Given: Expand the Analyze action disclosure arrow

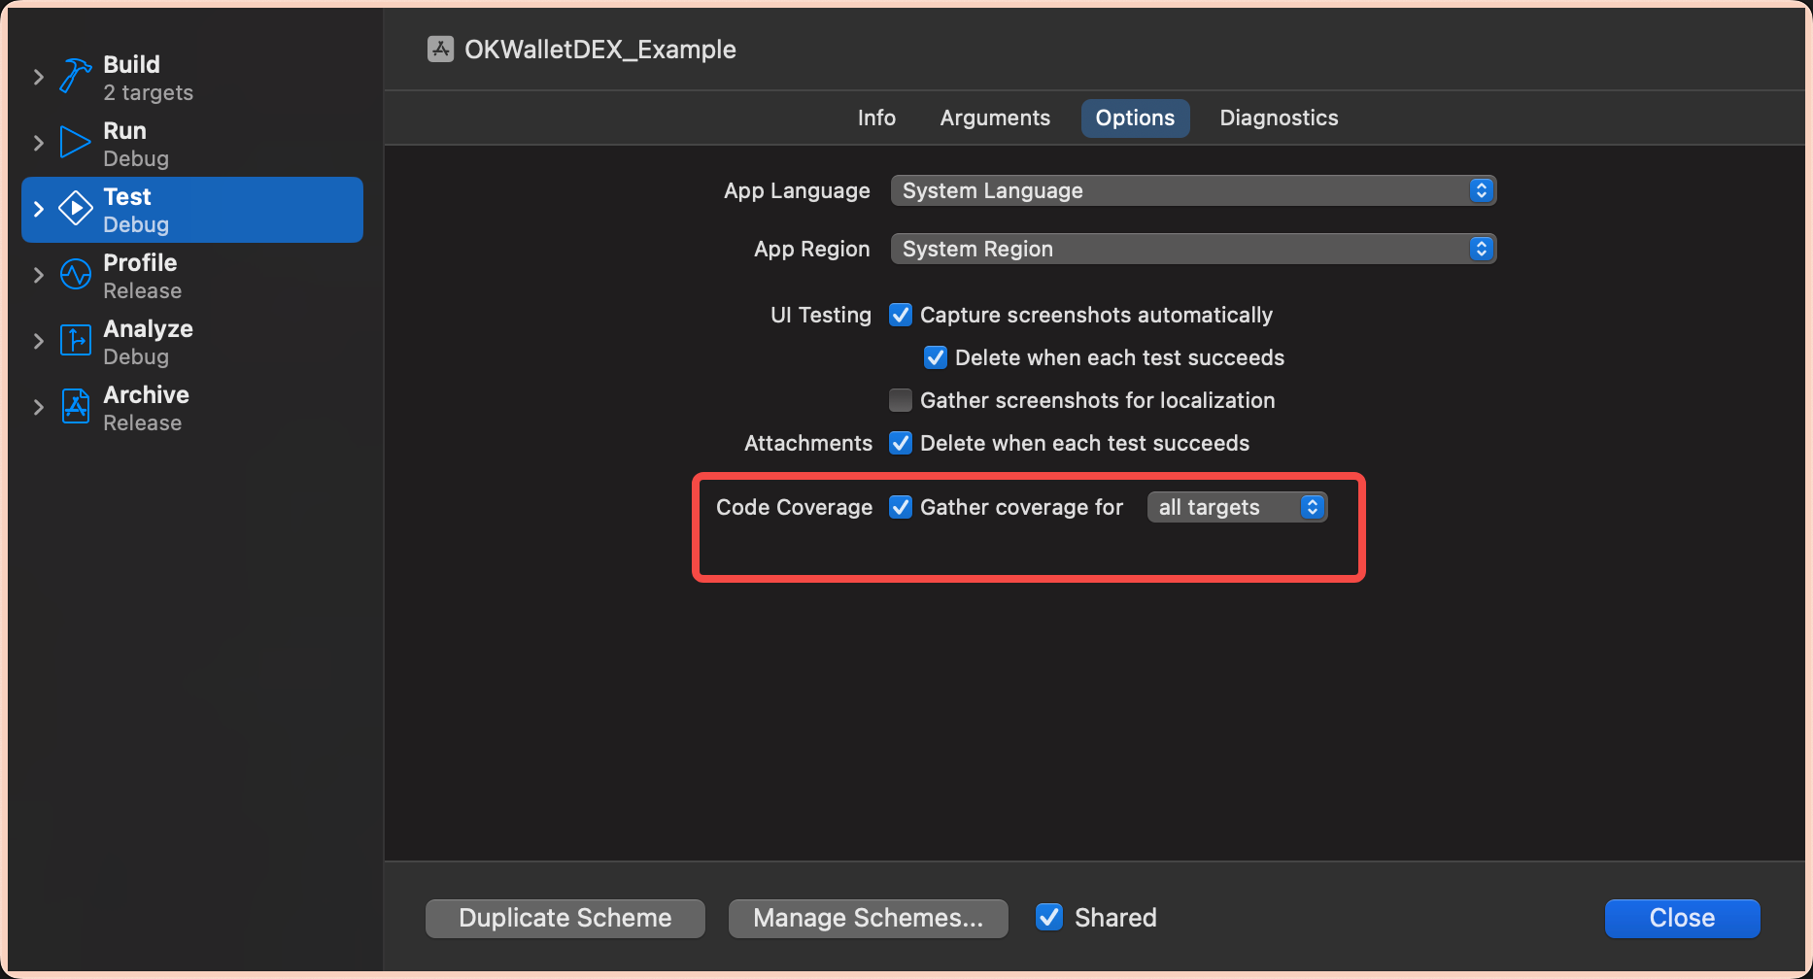Looking at the screenshot, I should tap(38, 341).
